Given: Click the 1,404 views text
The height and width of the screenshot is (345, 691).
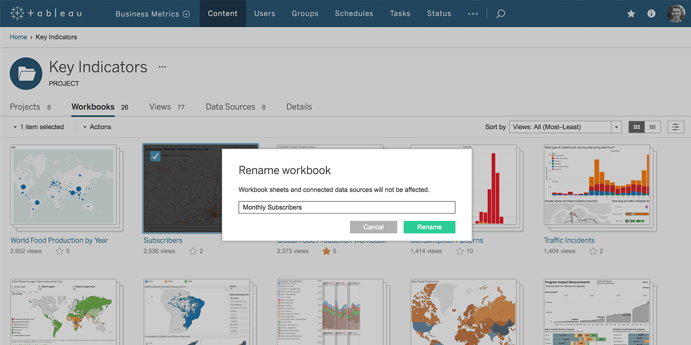Looking at the screenshot, I should coord(559,251).
